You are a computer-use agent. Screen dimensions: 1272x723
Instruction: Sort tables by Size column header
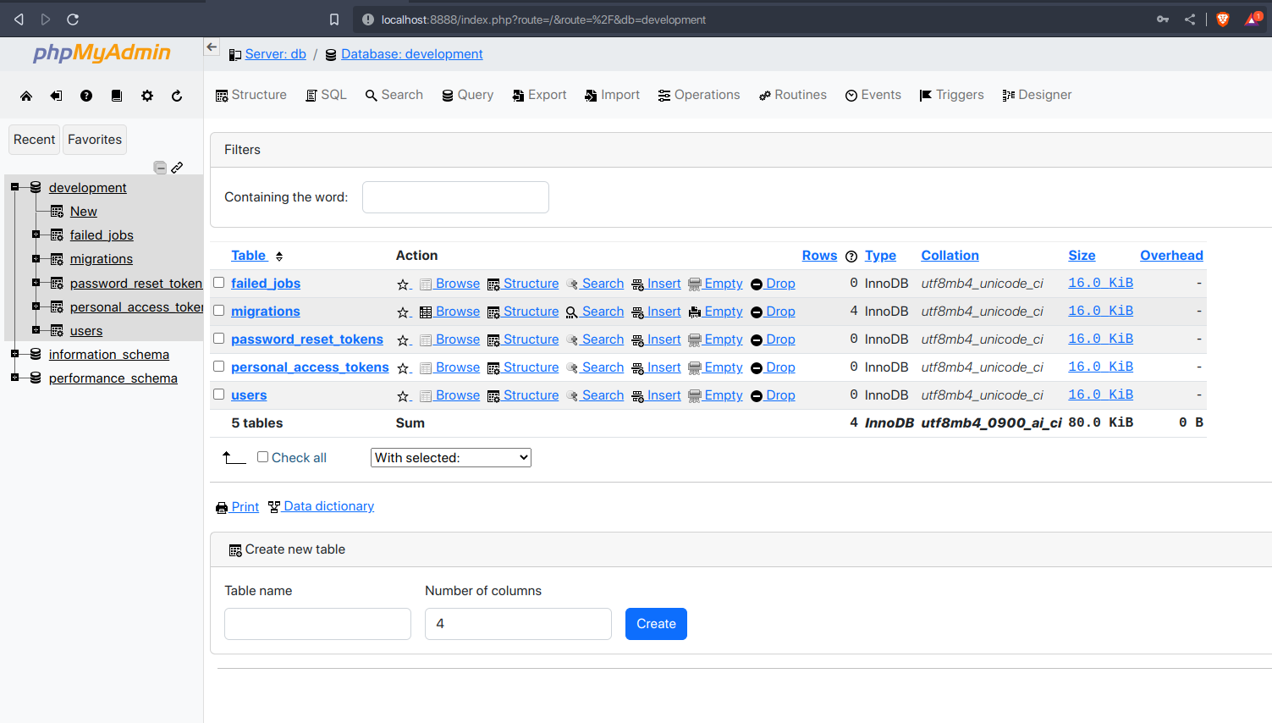tap(1082, 256)
